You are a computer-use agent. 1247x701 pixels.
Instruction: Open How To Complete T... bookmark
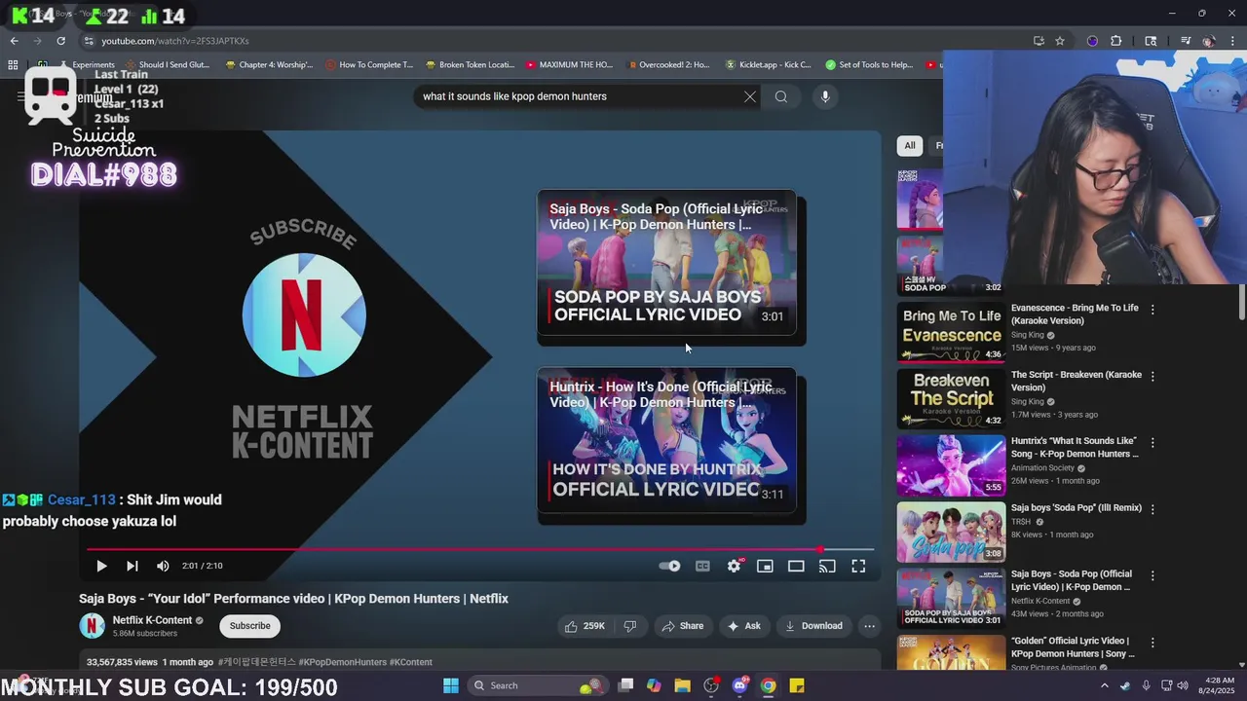(369, 65)
